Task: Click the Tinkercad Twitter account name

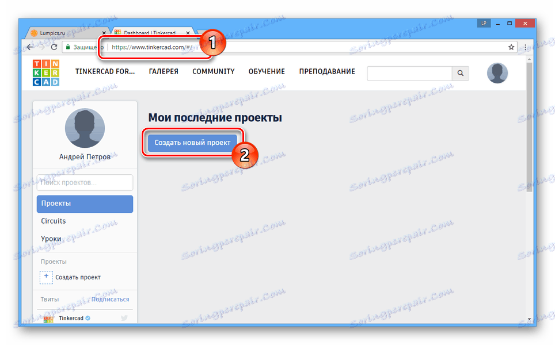Action: pyautogui.click(x=71, y=318)
